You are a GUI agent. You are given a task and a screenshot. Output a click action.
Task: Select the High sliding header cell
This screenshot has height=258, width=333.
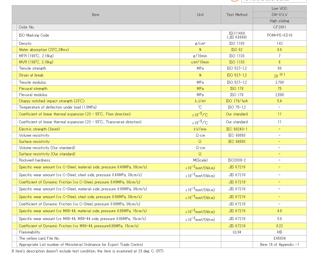coord(280,21)
